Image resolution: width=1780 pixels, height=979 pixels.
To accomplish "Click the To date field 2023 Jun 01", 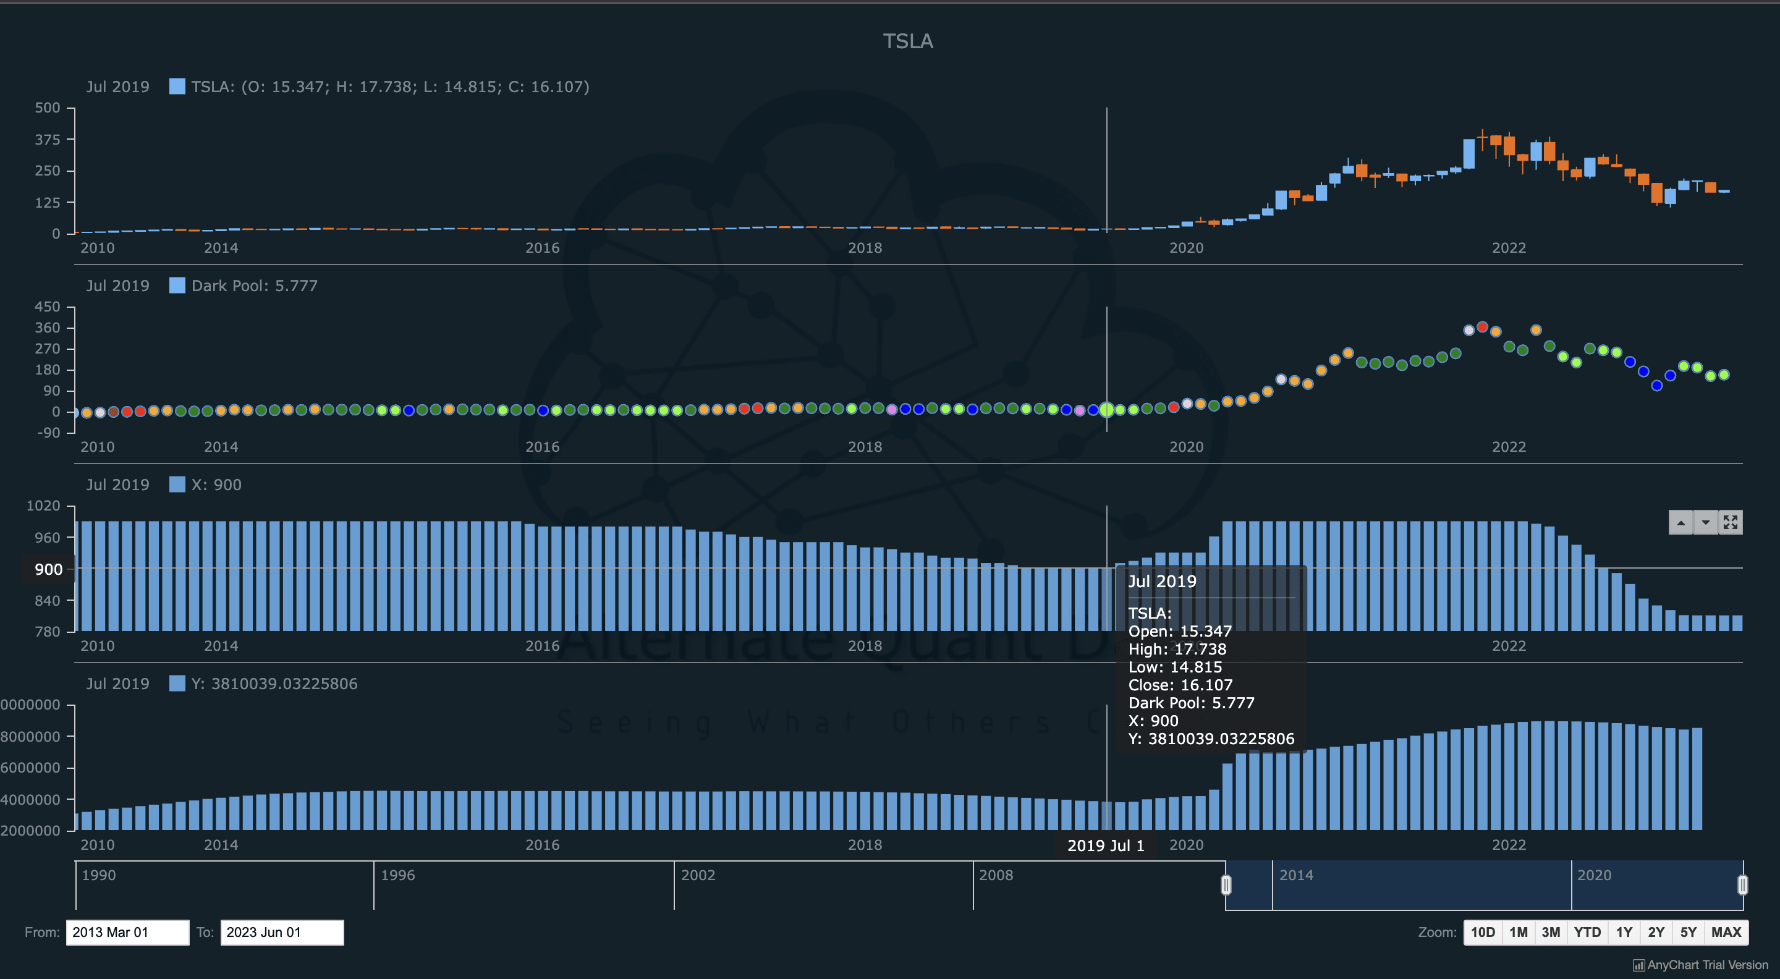I will point(282,932).
